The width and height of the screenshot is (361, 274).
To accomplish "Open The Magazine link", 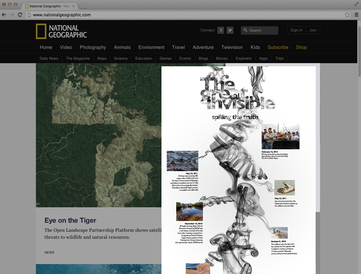I will coord(78,58).
